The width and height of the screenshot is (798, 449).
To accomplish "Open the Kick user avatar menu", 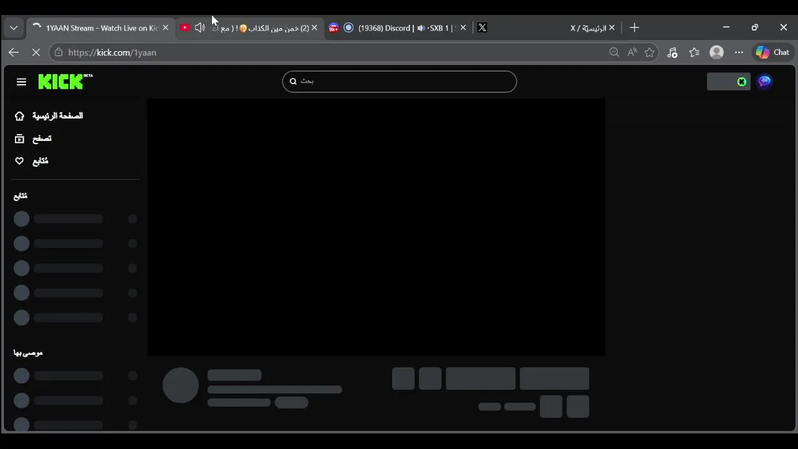I will (x=764, y=82).
